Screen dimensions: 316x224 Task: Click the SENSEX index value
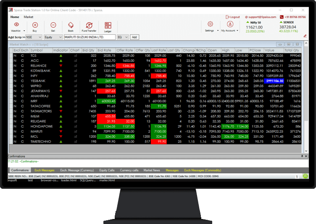tap(287, 27)
